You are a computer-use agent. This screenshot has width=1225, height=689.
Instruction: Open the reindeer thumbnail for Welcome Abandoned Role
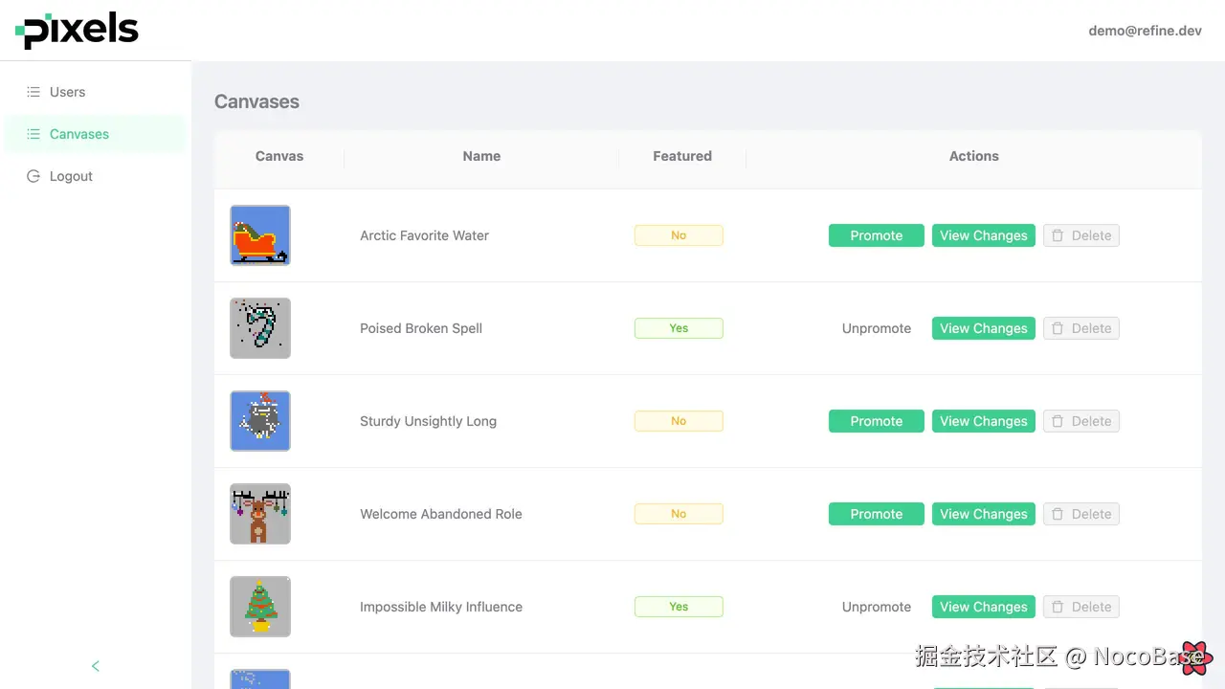click(260, 514)
